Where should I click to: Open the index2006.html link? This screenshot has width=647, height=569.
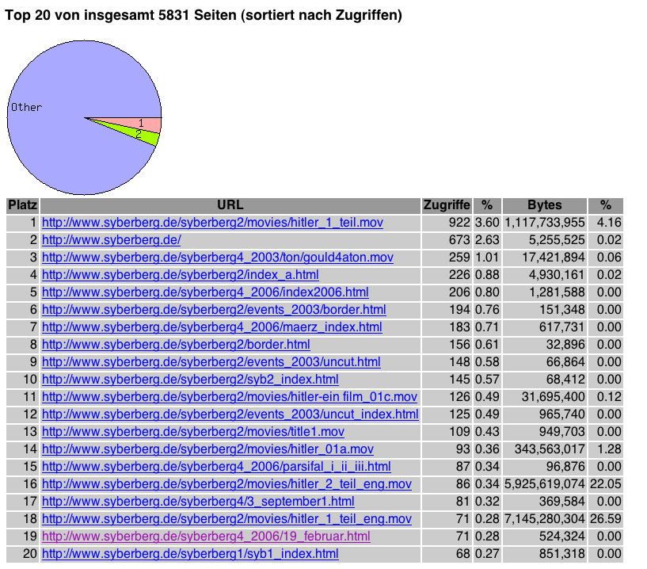point(205,292)
